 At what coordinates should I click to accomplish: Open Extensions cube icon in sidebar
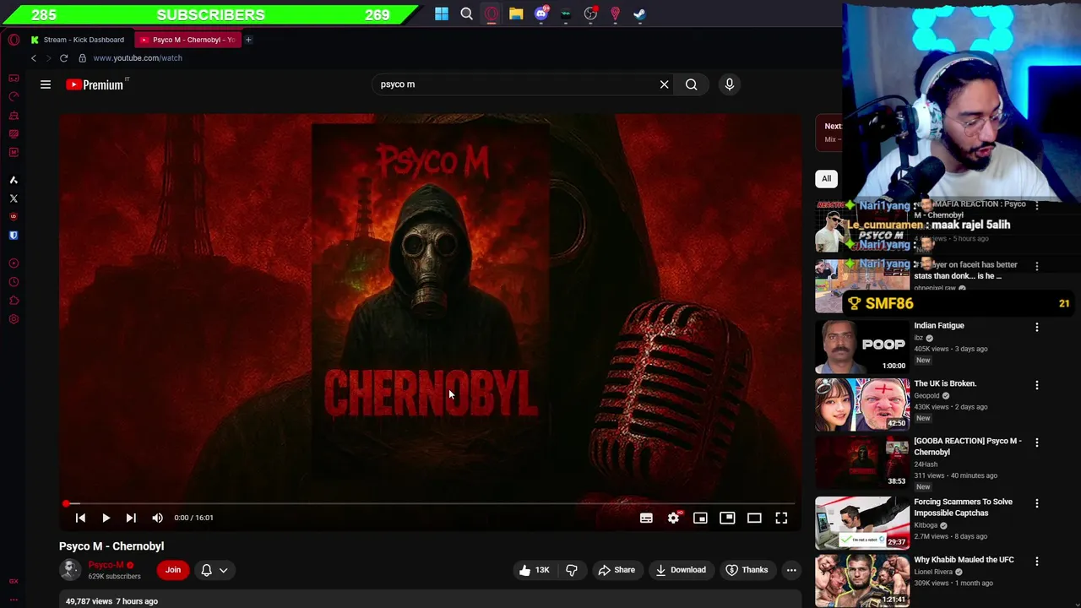coord(14,301)
